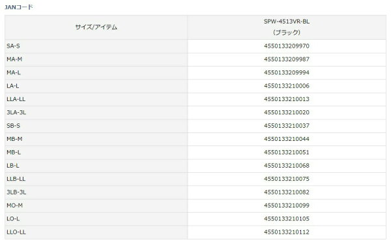Click JAN code 4550133209970
Image resolution: width=391 pixels, height=244 pixels.
pyautogui.click(x=287, y=46)
